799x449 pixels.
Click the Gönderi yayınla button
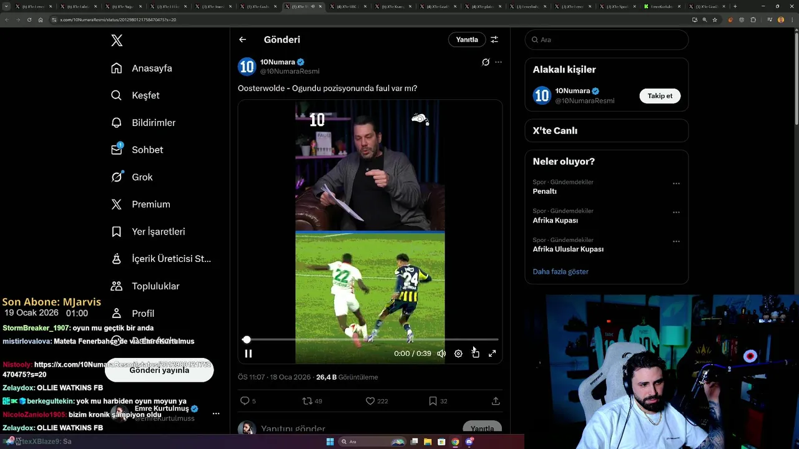159,370
